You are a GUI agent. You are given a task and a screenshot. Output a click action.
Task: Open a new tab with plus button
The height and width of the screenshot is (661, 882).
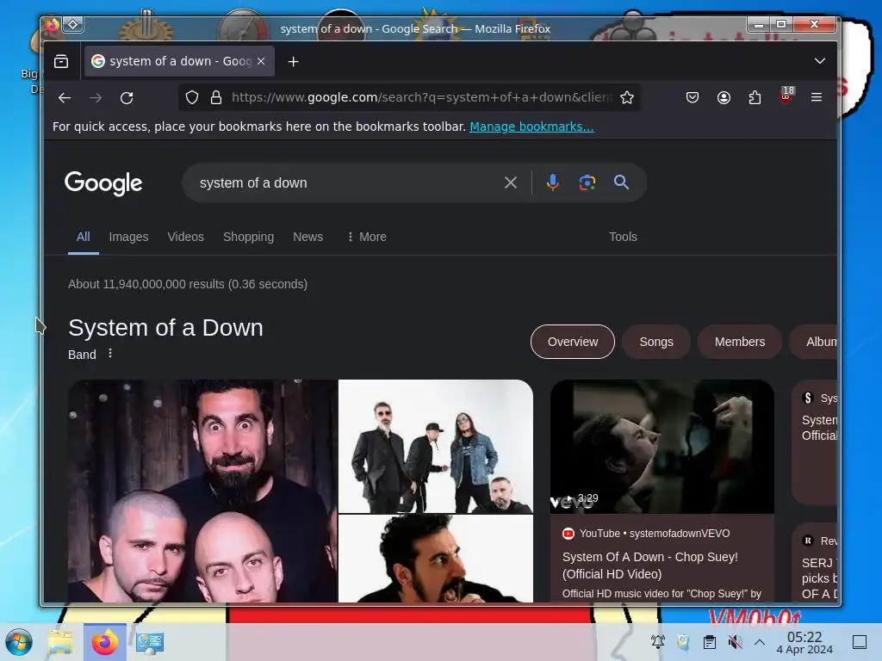click(293, 61)
